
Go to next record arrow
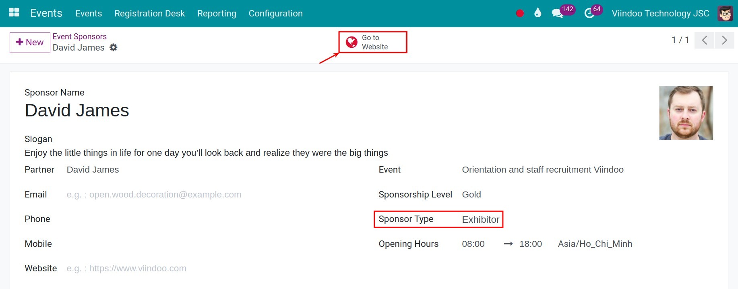pos(724,40)
